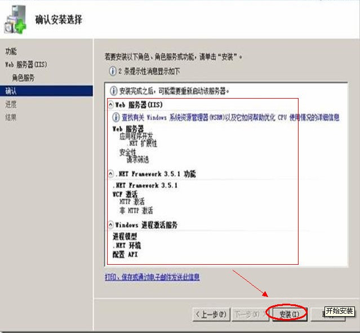Viewport: 360px width, 333px height.
Task: Go back with 上一步(P) button
Action: click(x=211, y=314)
